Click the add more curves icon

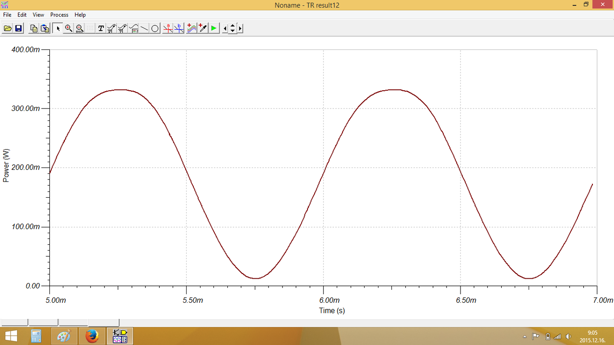point(191,28)
